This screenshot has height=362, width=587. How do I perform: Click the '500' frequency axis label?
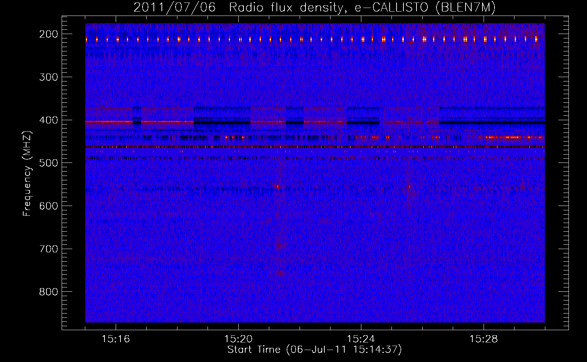48,163
